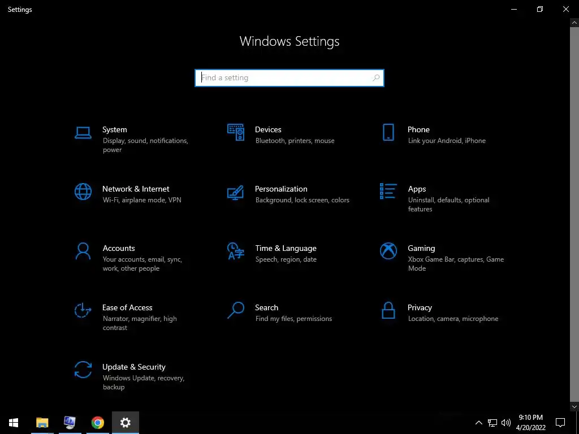Show hidden tray icons chevron
Screen dimensions: 579x434
click(478, 423)
